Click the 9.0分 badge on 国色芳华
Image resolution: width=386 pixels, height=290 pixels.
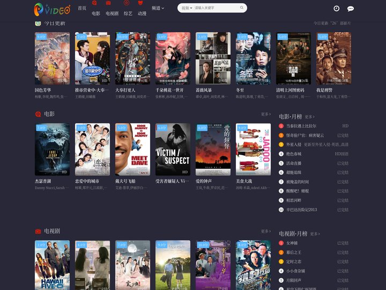[x=41, y=37]
